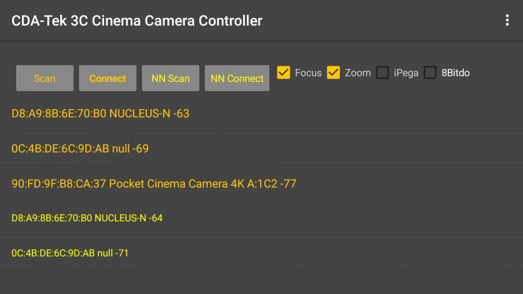The image size is (523, 294).
Task: Click the Focus label text
Action: click(308, 73)
